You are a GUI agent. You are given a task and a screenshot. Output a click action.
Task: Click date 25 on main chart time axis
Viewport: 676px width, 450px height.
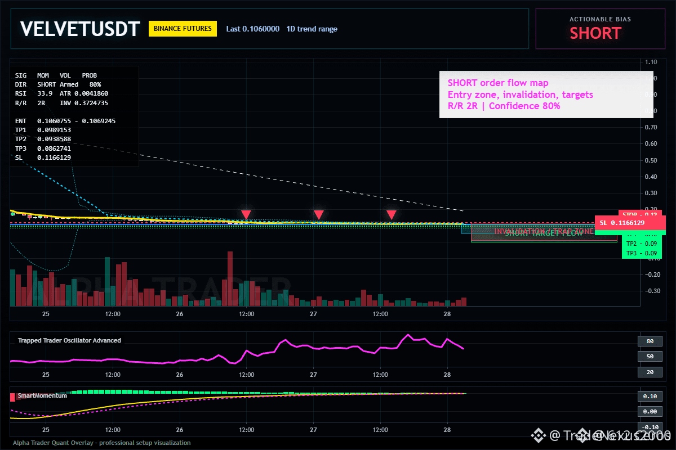click(x=46, y=313)
